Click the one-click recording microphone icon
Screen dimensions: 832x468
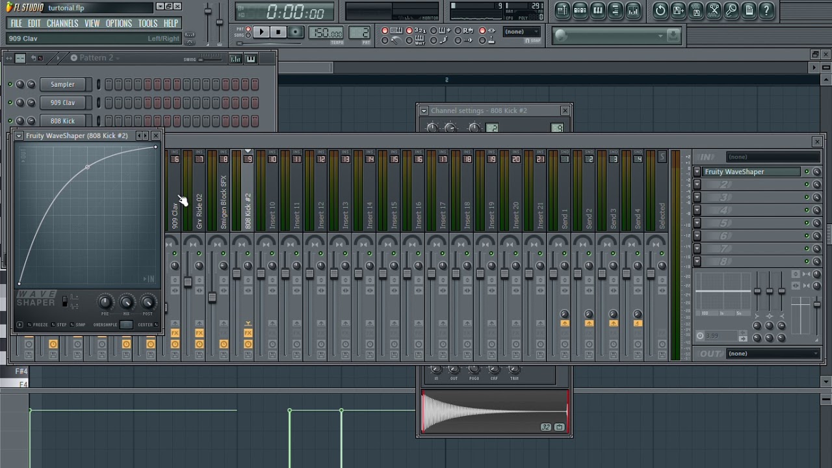pos(731,10)
